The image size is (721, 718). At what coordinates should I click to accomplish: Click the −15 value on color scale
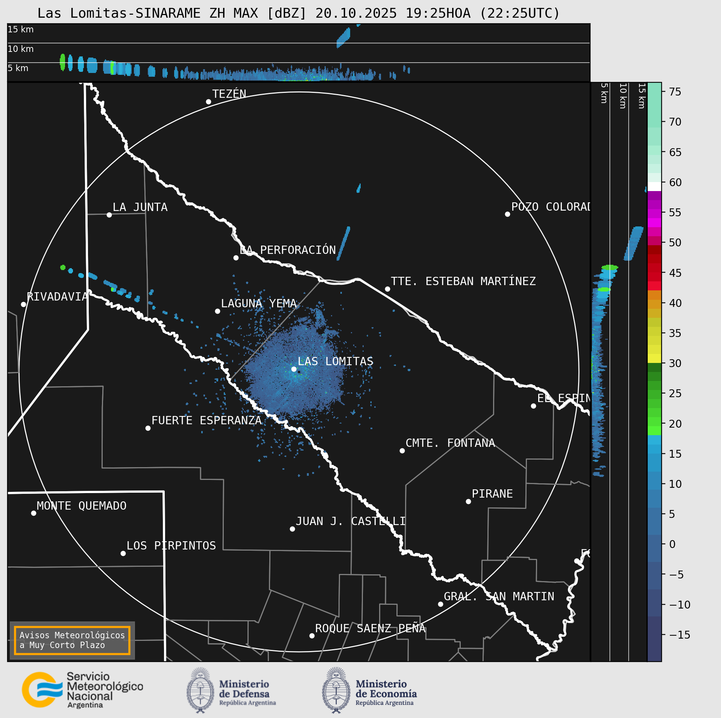[x=680, y=635]
